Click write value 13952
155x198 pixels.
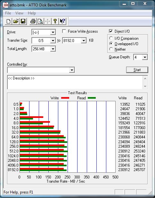pyautogui.click(x=125, y=104)
